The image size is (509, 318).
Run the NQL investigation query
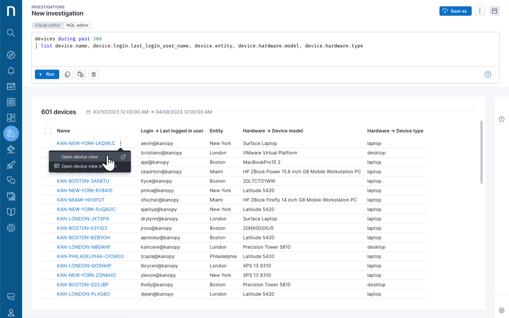coord(47,74)
